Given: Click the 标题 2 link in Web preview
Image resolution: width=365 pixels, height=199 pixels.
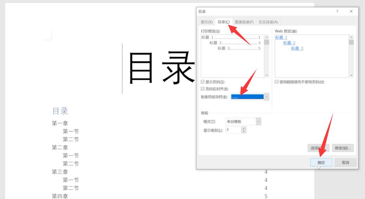Looking at the screenshot, I should pyautogui.click(x=289, y=43).
